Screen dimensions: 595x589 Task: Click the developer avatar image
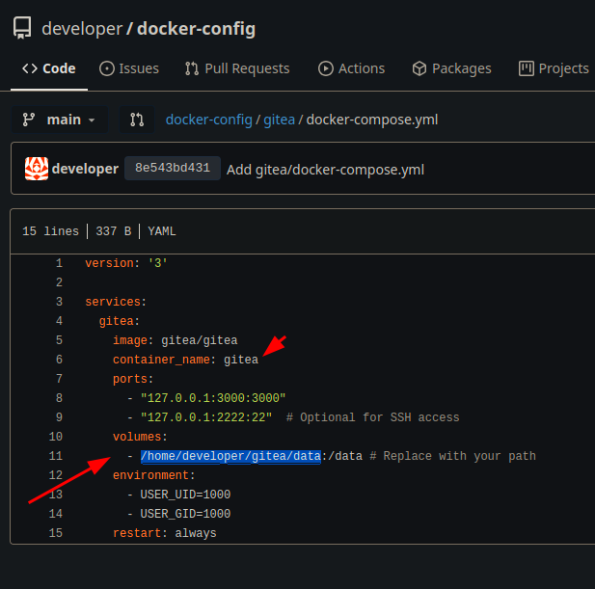(x=37, y=169)
